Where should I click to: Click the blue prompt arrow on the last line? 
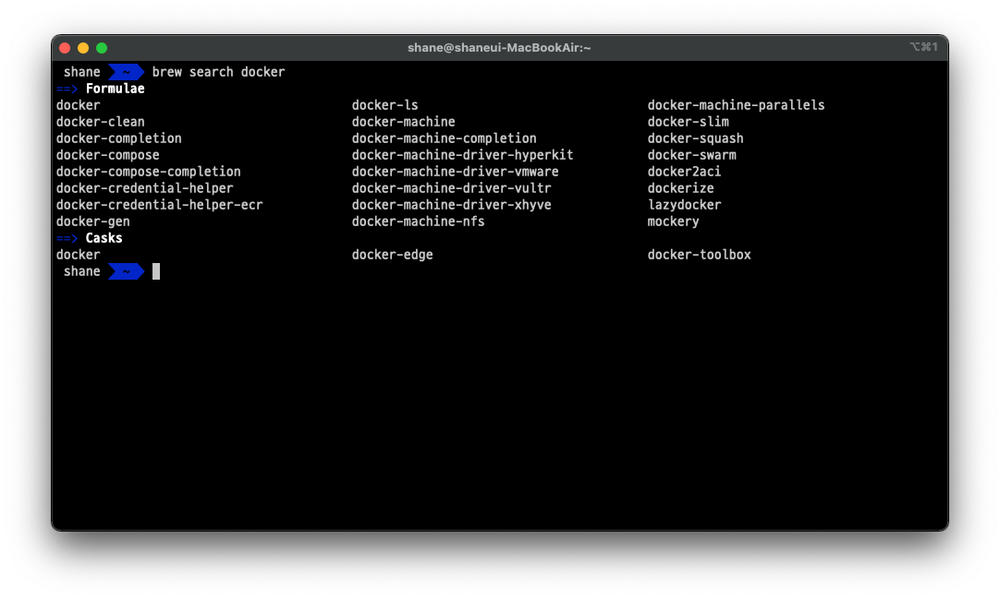click(127, 271)
